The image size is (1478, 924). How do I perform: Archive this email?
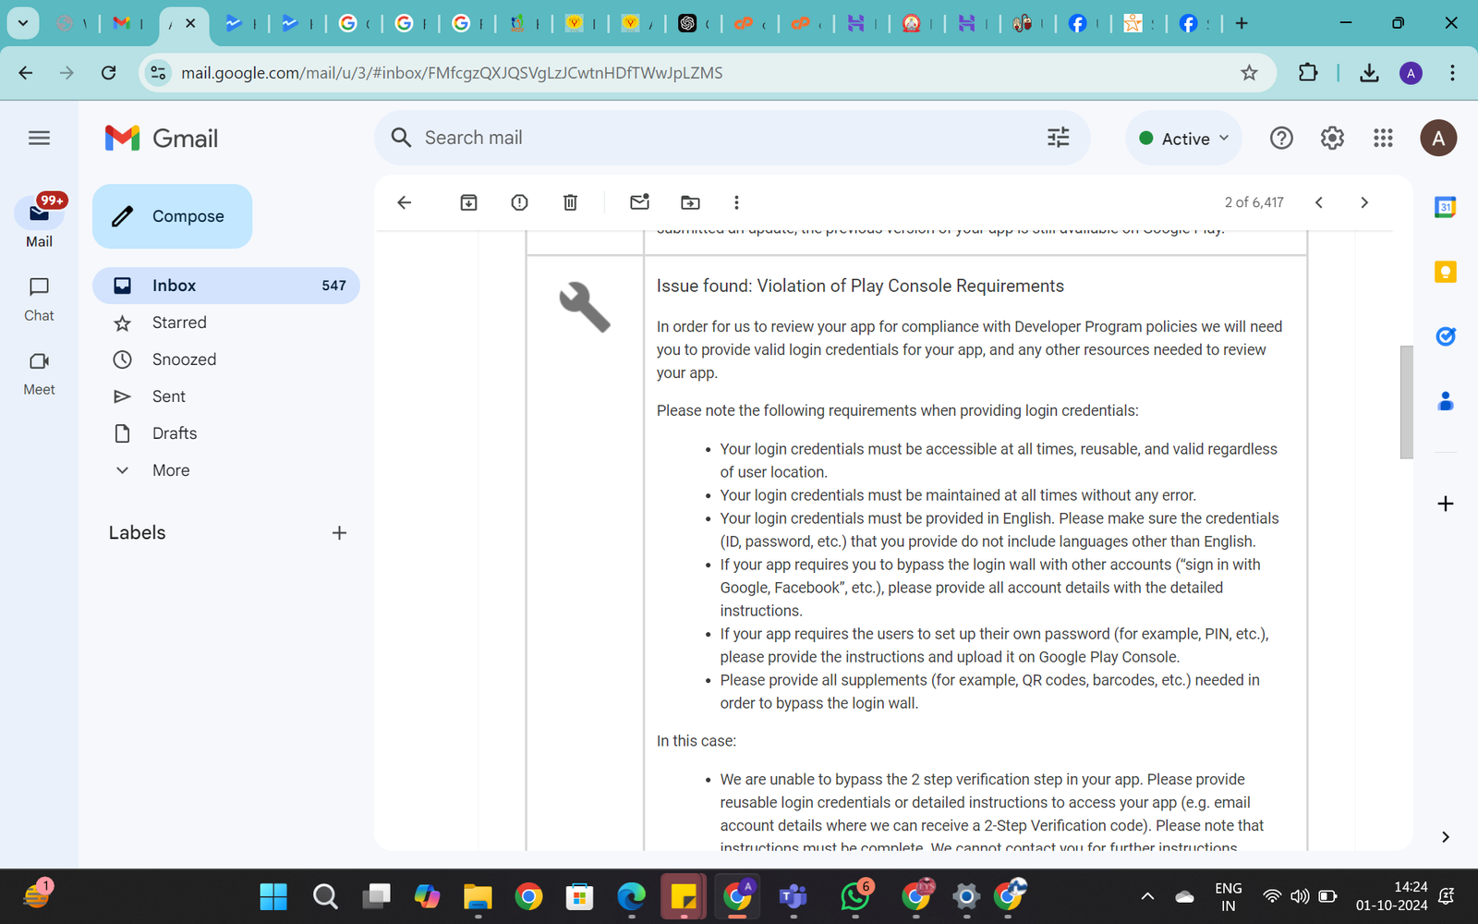tap(468, 202)
